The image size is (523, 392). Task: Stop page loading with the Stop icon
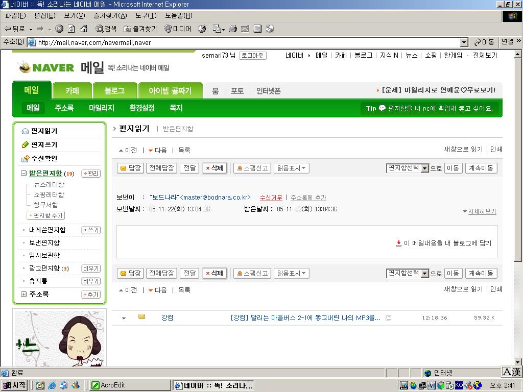[59, 29]
